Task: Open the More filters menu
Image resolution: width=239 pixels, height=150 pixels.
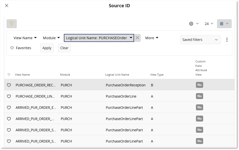Action: pyautogui.click(x=152, y=38)
